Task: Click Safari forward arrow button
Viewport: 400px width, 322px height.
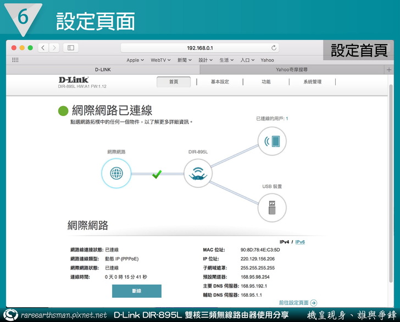Action: click(54, 48)
